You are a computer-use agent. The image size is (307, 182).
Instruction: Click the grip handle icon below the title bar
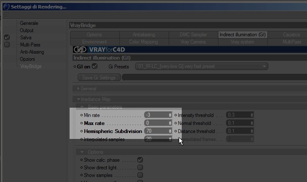click(x=7, y=15)
